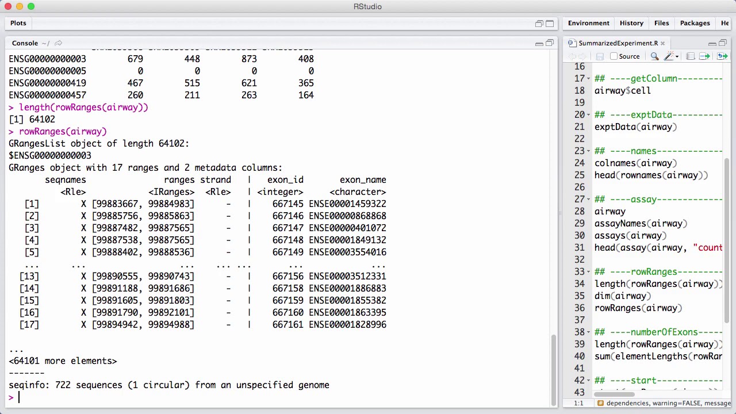Select the Plots tab
The width and height of the screenshot is (736, 414).
[18, 23]
